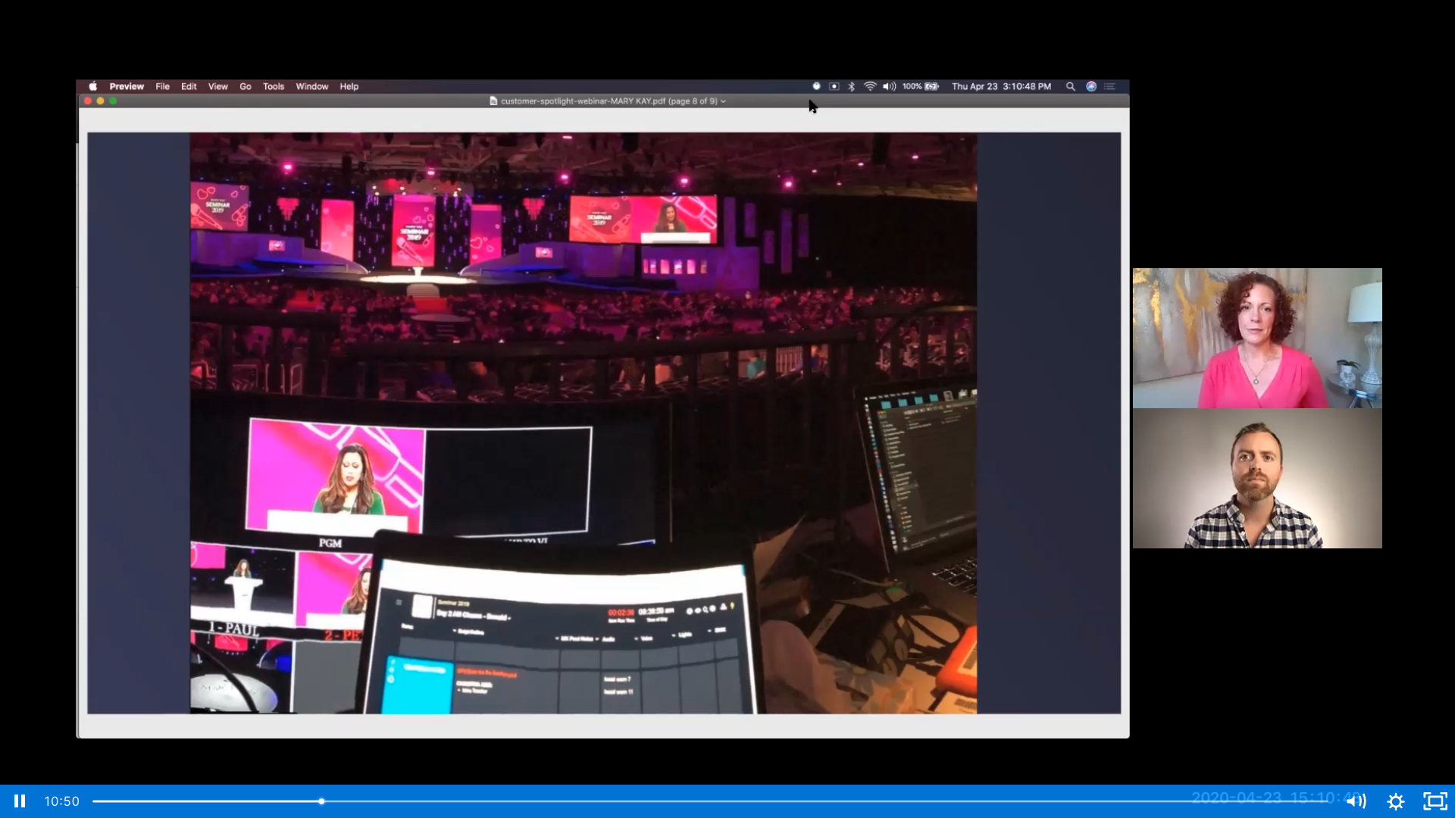Click the battery status indicator
The width and height of the screenshot is (1455, 818).
(x=931, y=86)
